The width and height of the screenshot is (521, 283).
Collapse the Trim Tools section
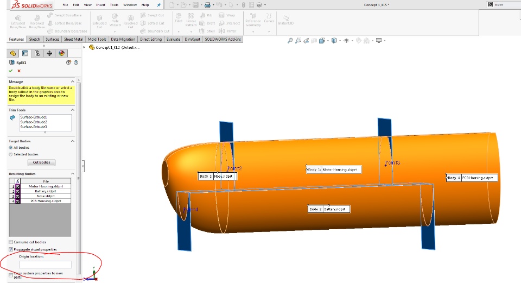tap(74, 110)
